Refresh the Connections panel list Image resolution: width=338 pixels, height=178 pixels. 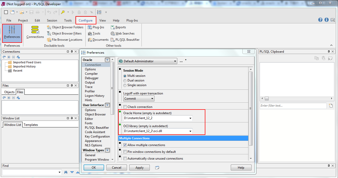tap(4, 57)
